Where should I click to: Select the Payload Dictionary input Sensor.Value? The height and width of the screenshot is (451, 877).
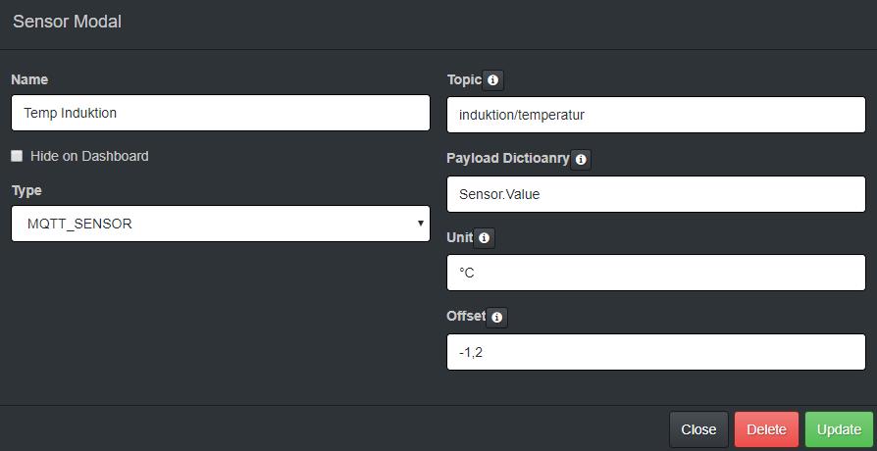coord(655,194)
